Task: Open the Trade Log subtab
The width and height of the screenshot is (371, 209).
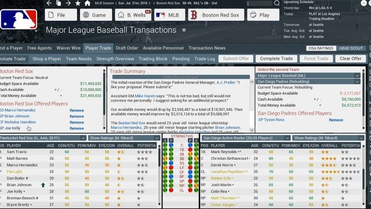Action: tap(205, 59)
